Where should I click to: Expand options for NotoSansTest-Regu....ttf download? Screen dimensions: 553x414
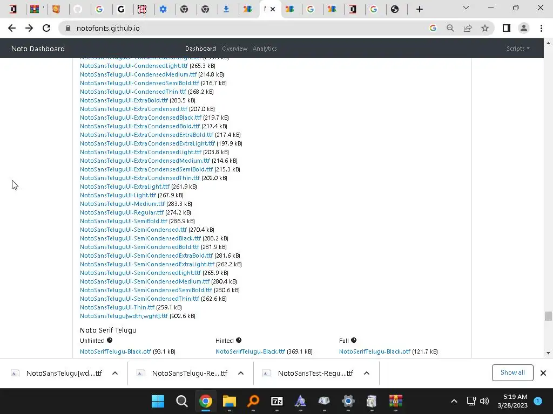pyautogui.click(x=367, y=373)
